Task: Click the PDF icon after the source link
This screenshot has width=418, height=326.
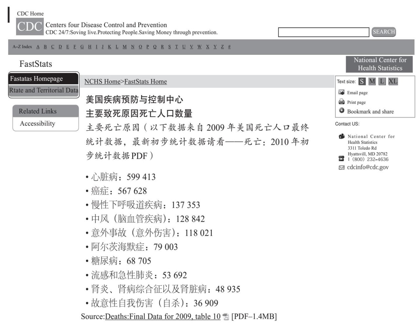Action: coord(226,317)
